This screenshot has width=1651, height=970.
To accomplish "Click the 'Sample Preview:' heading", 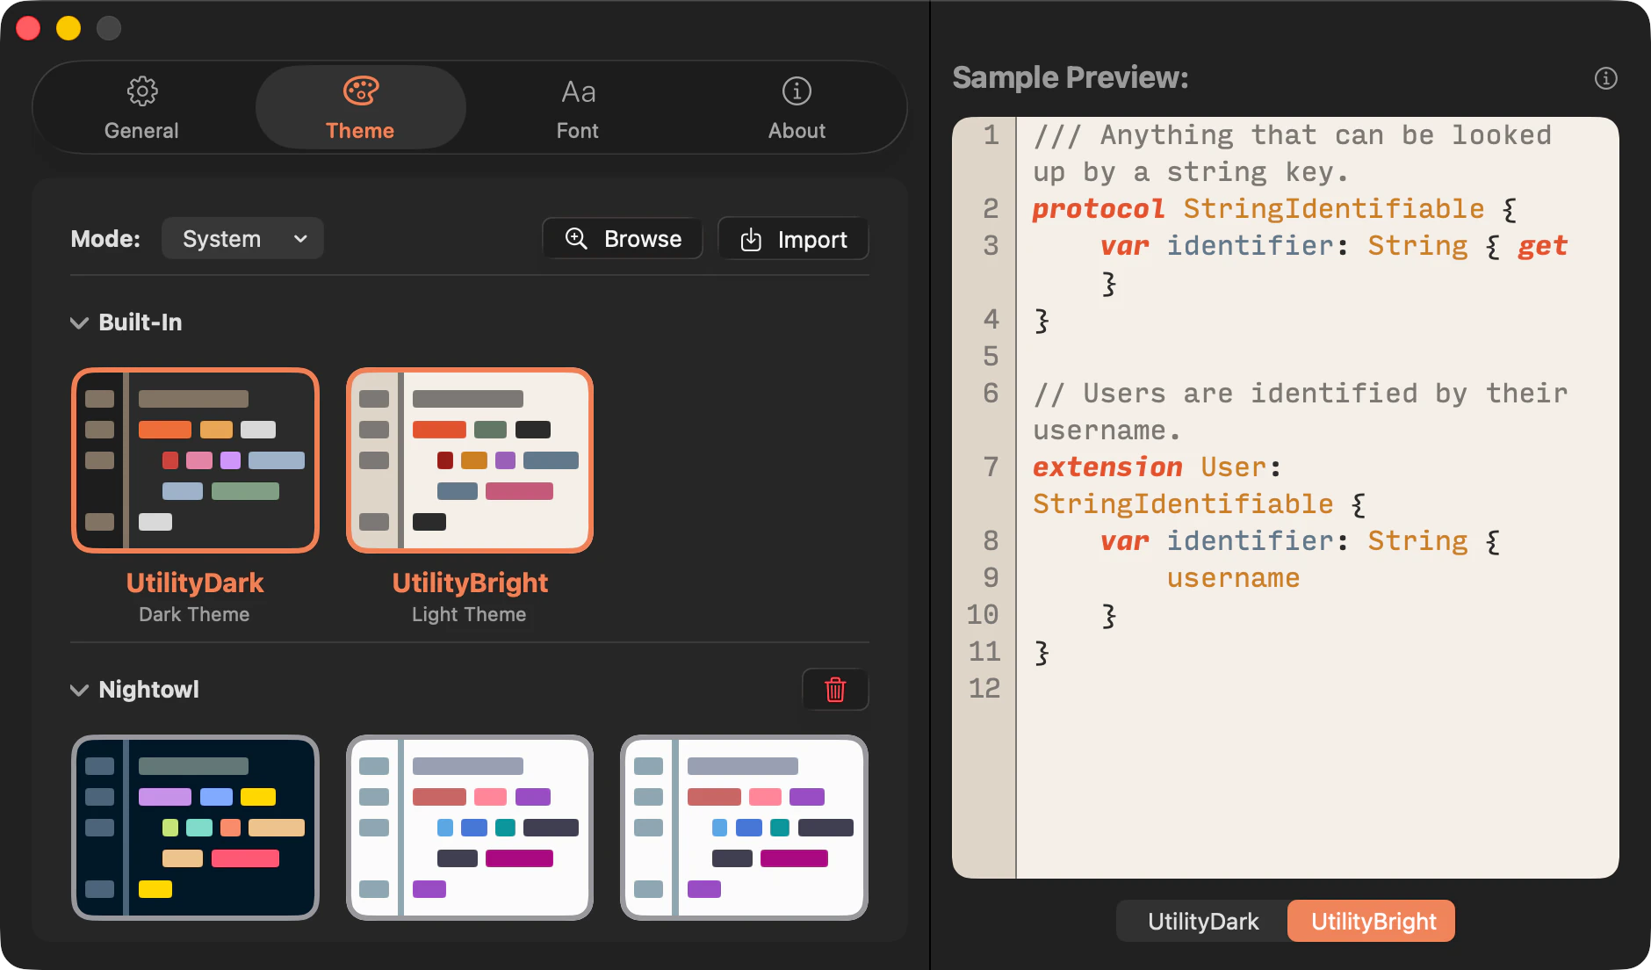I will coord(1071,77).
